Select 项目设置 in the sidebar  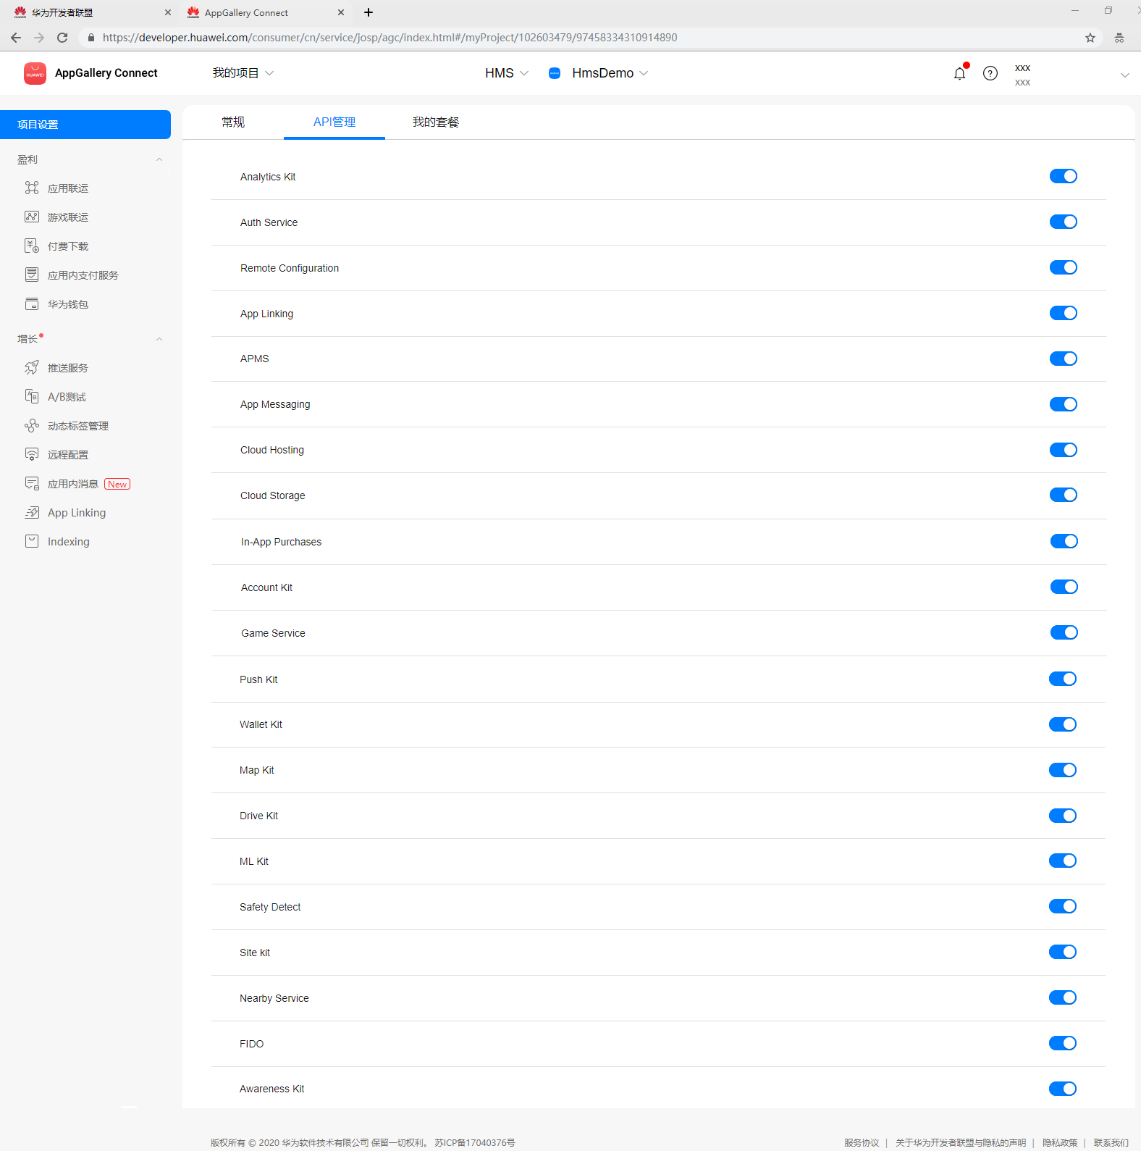pyautogui.click(x=85, y=125)
